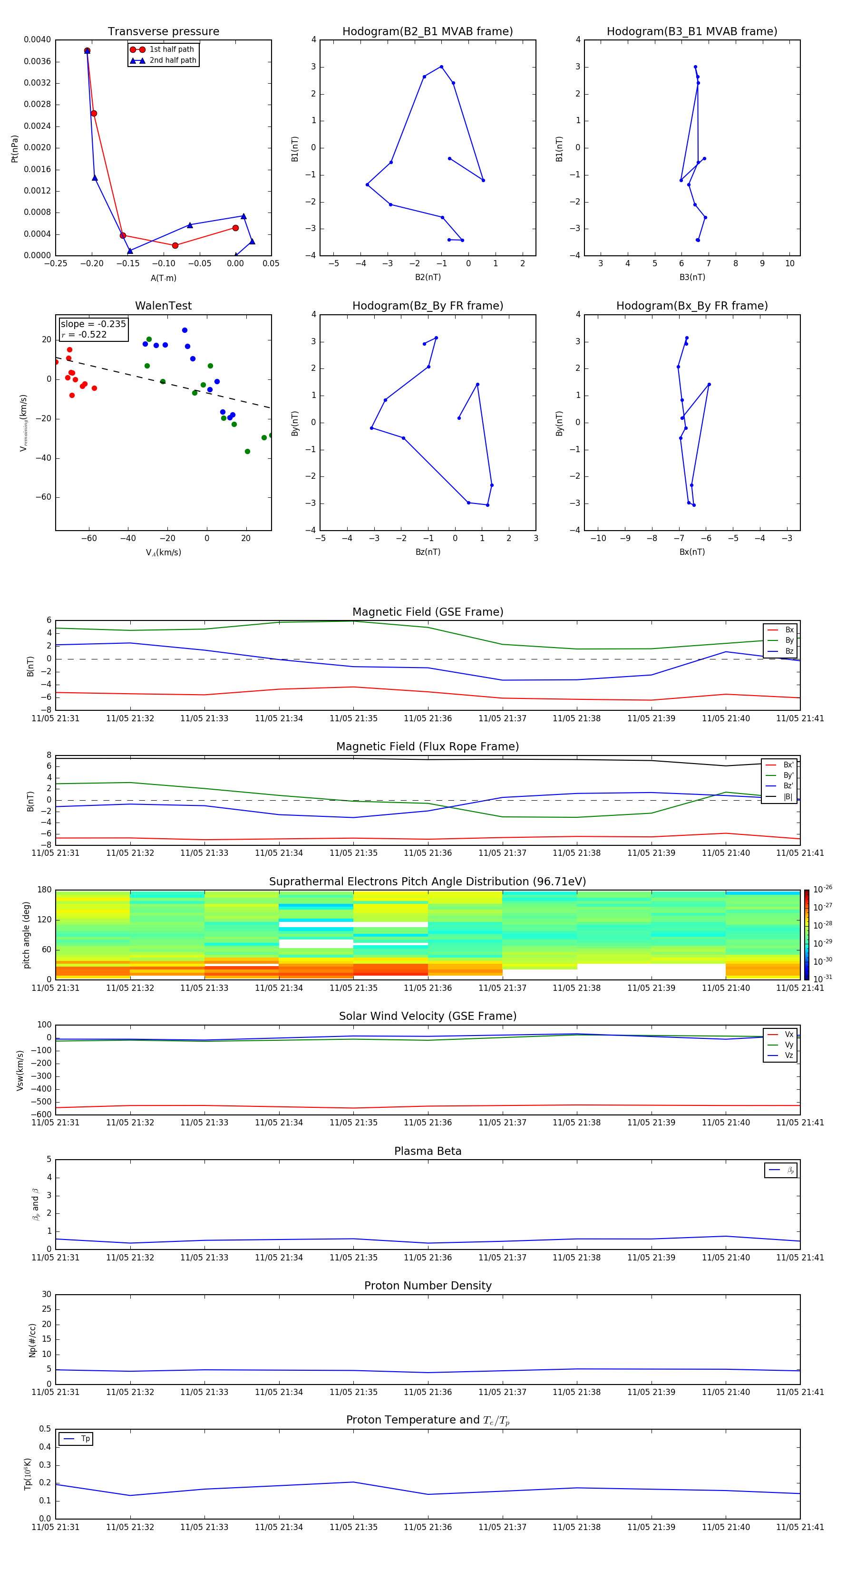Select the "VA(km/s)" axis label under WalenTest

tap(163, 552)
